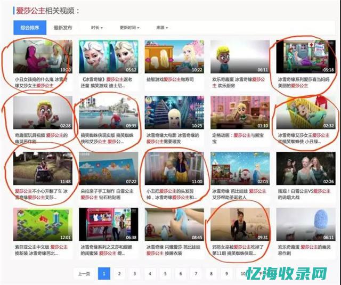Click title 邪恶女巫被爱莎公主吃掉了

(238, 250)
